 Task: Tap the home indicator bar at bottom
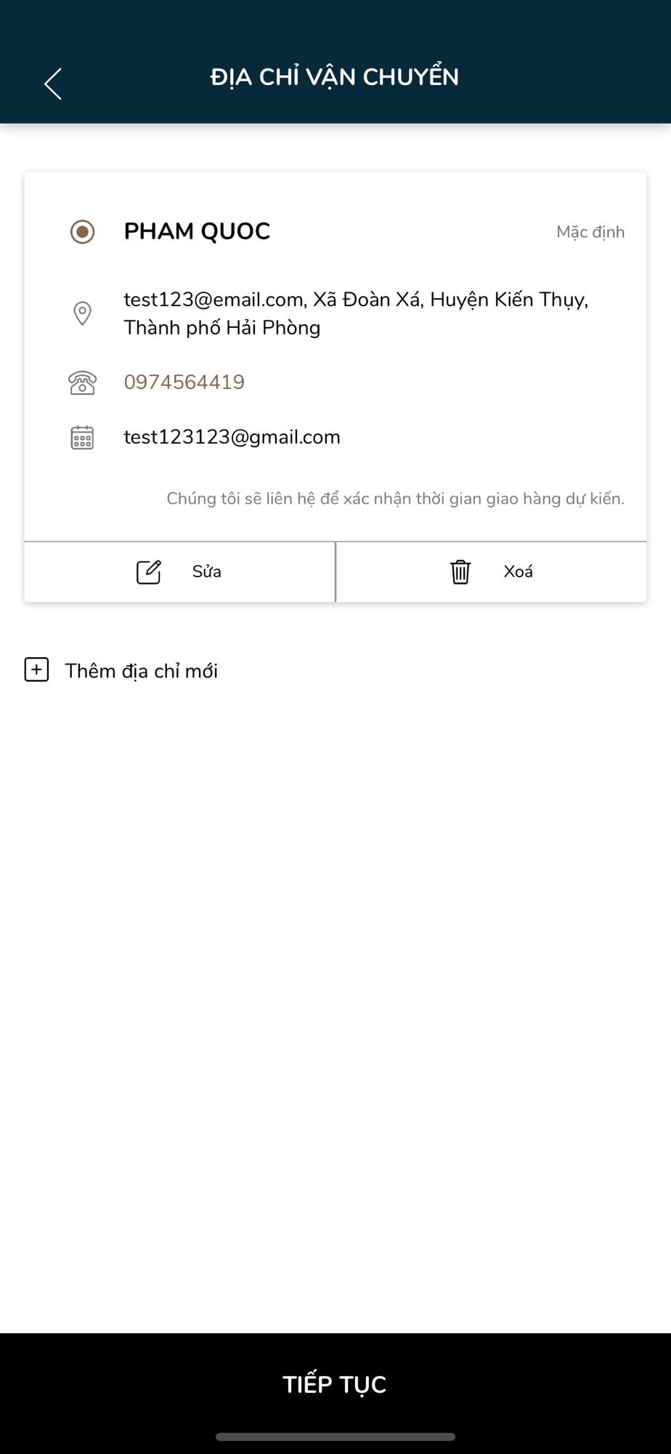[x=335, y=1437]
